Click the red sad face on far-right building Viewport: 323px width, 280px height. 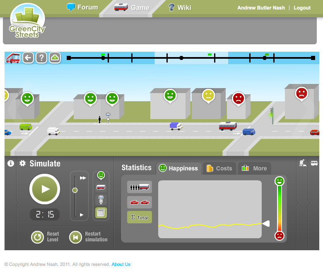point(301,93)
